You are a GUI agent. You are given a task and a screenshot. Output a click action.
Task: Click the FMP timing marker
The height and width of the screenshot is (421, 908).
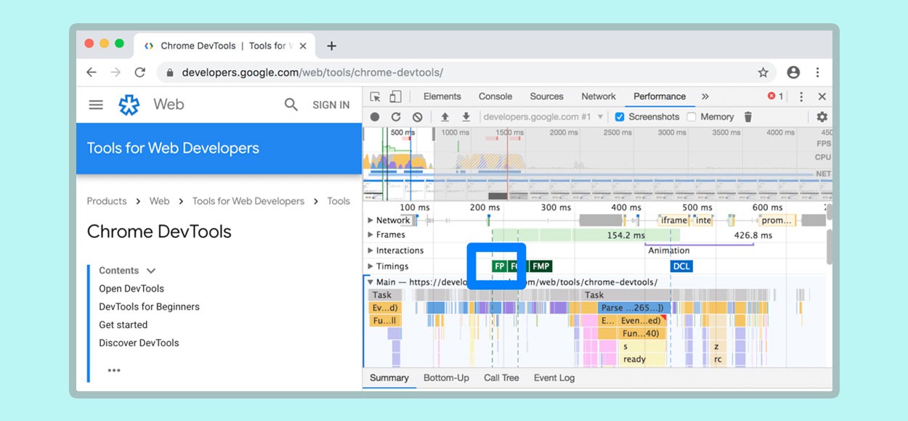[541, 266]
